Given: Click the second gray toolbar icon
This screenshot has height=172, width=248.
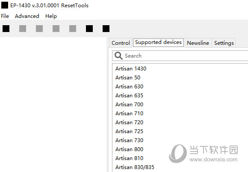Looking at the screenshot, I should pos(23,29).
